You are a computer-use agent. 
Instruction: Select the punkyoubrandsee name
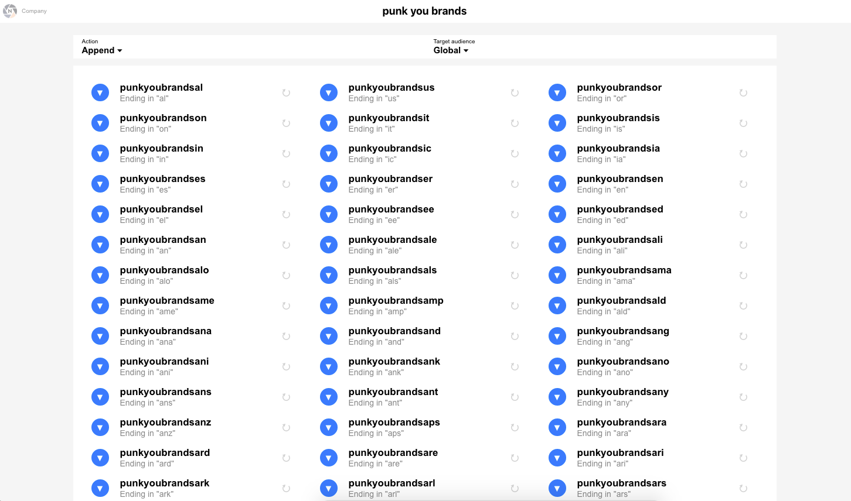[x=391, y=210]
